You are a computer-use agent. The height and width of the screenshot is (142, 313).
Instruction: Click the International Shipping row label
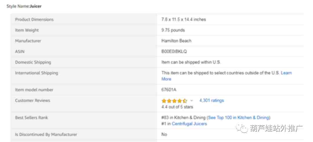(x=37, y=73)
